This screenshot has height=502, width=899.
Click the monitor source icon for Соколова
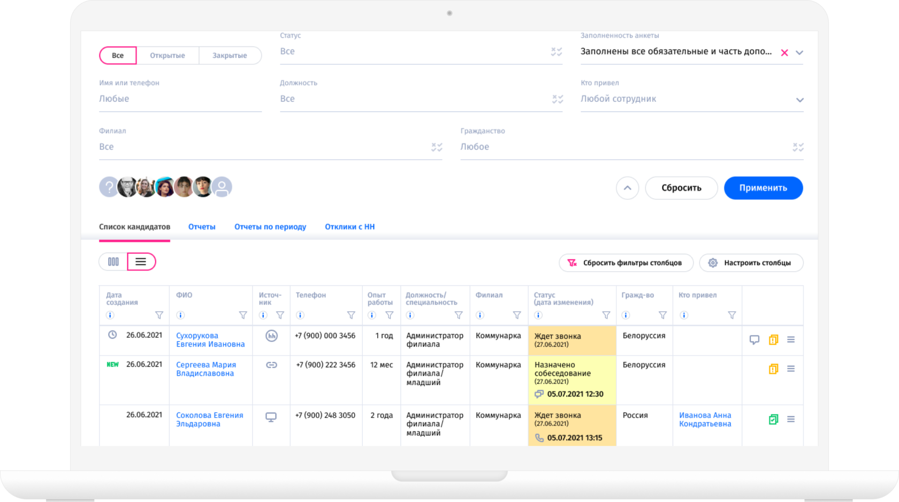[x=271, y=417]
